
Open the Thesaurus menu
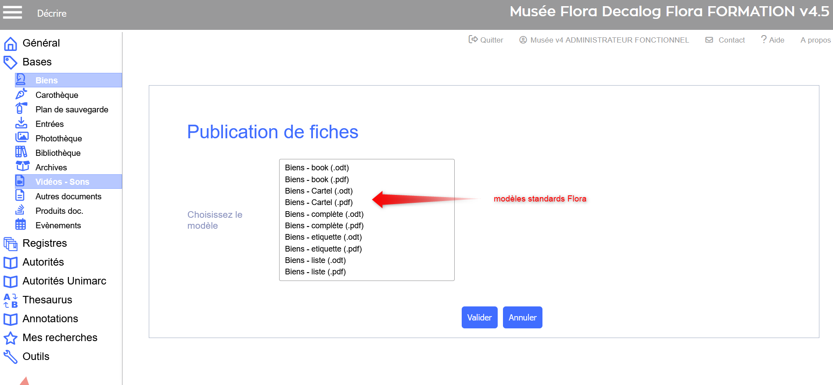47,300
